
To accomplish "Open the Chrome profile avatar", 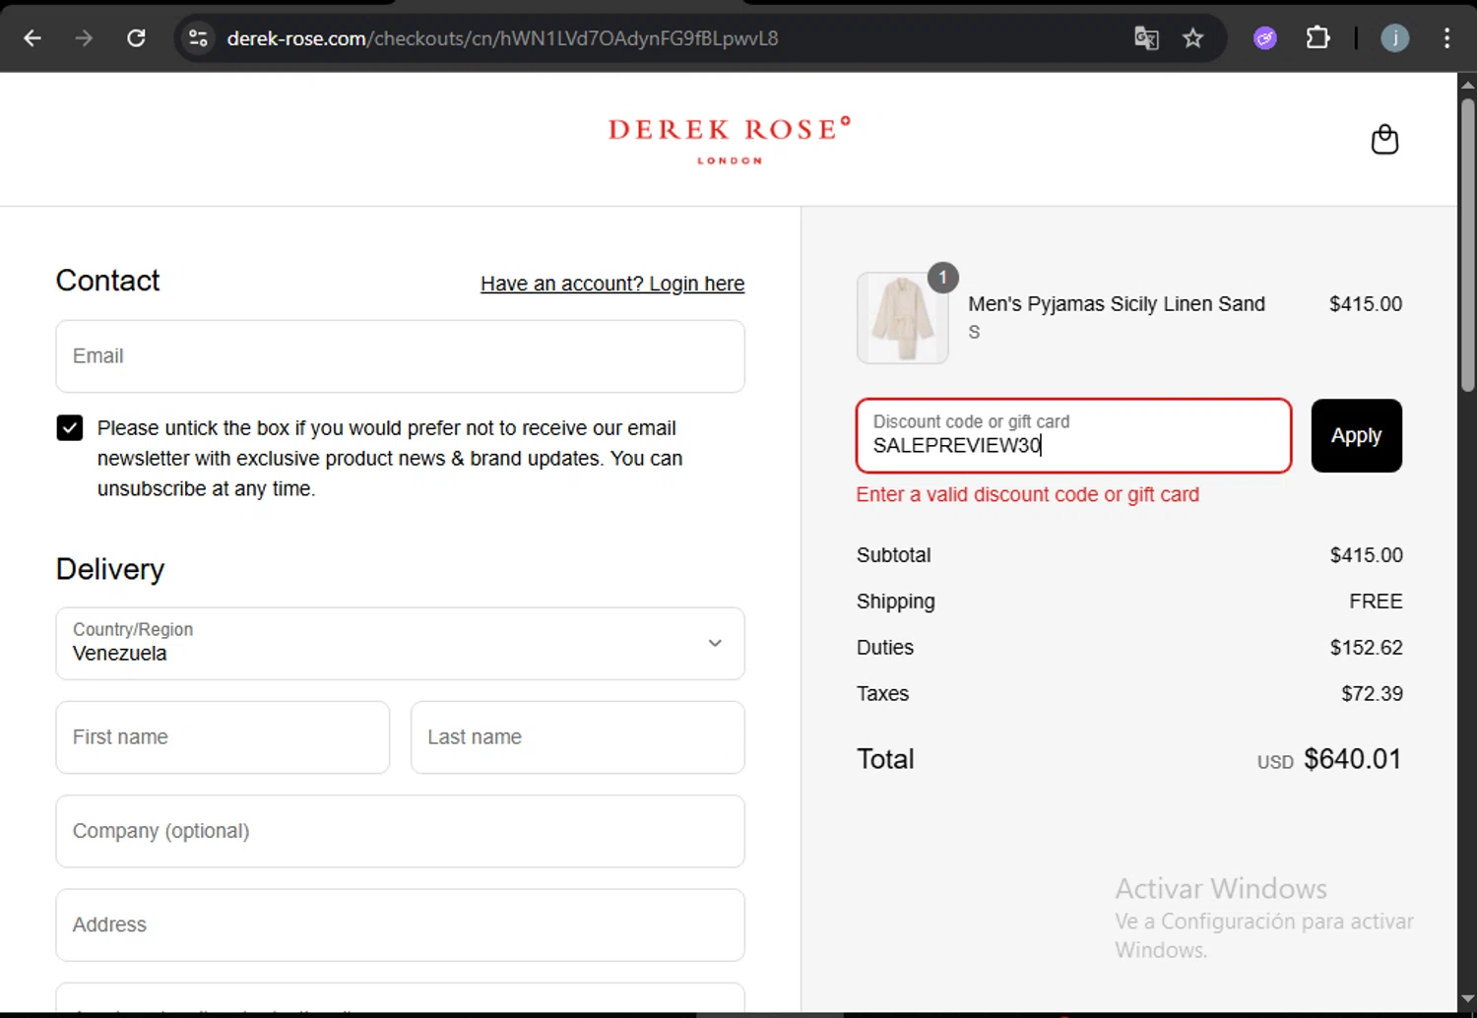I will click(x=1394, y=38).
